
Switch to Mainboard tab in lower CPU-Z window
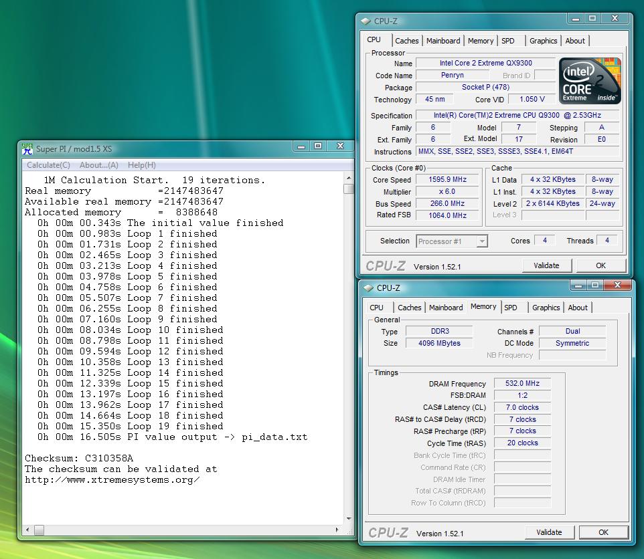[x=446, y=308]
